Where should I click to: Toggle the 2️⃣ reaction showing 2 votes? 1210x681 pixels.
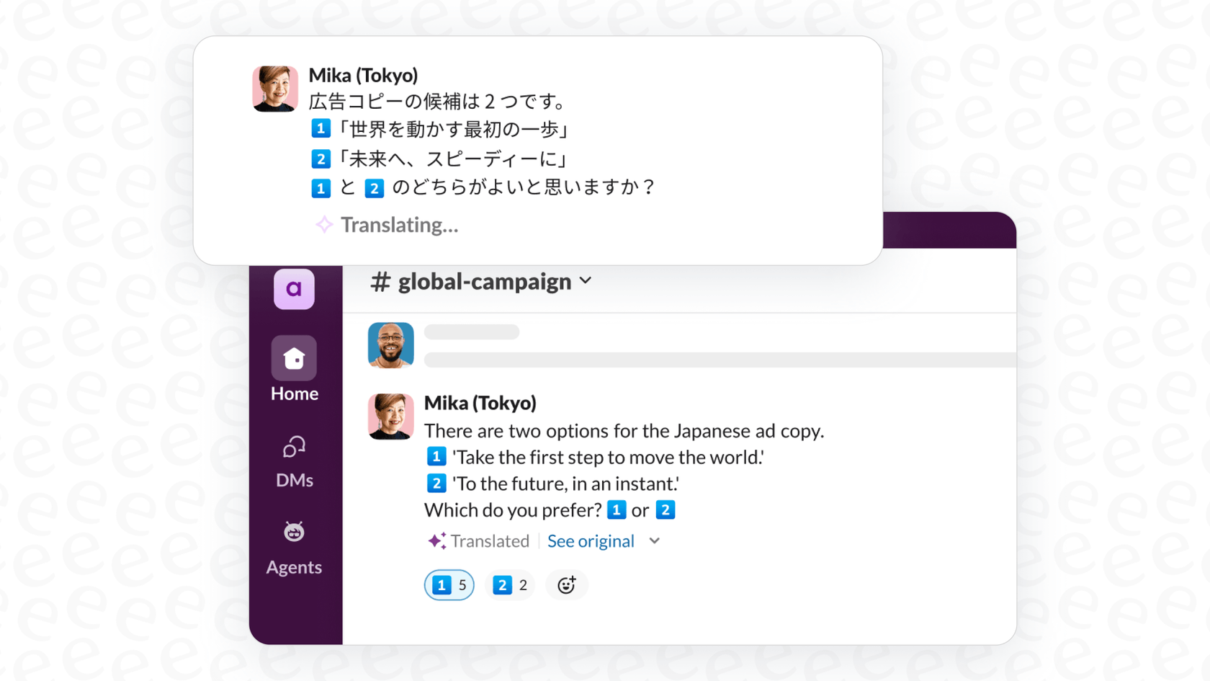(x=510, y=584)
